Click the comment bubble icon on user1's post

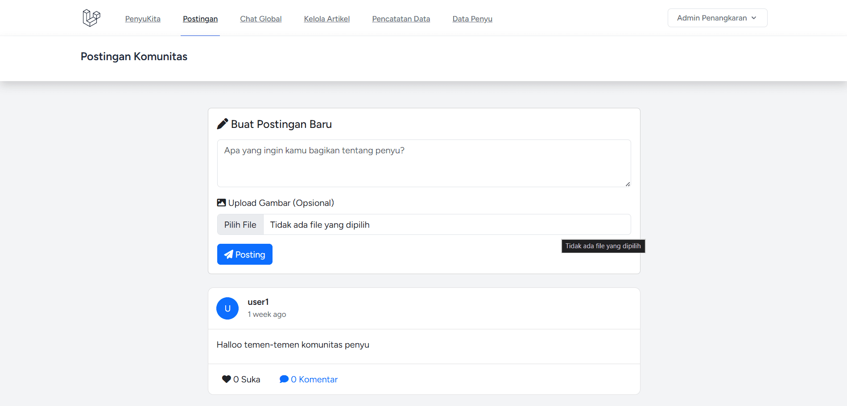point(284,379)
